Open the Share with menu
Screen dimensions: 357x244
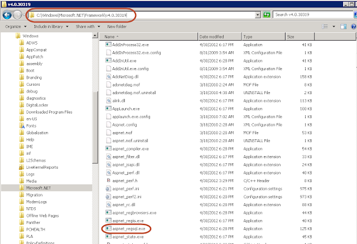pos(88,27)
